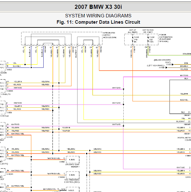Select the "YEL" wire label at pin 11 of X8500
The image size is (191, 192).
point(15,63)
